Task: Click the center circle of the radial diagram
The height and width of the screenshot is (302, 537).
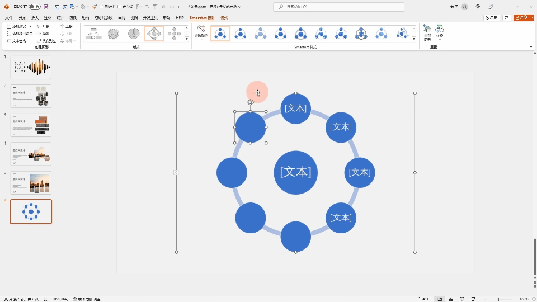Action: (295, 173)
